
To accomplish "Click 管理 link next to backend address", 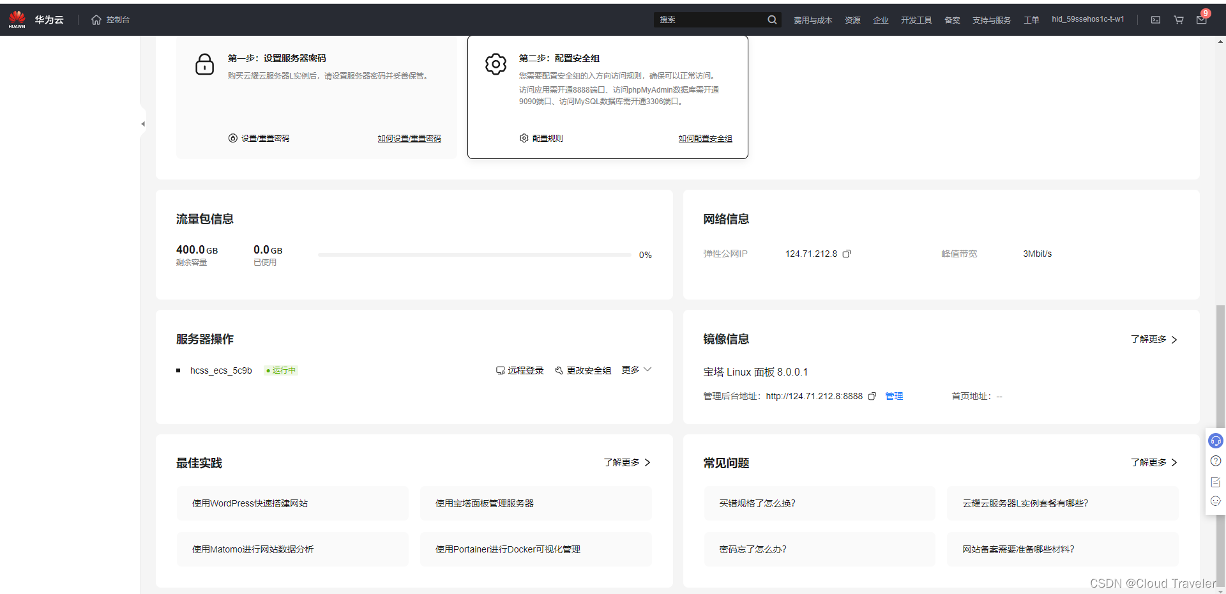I will (894, 397).
